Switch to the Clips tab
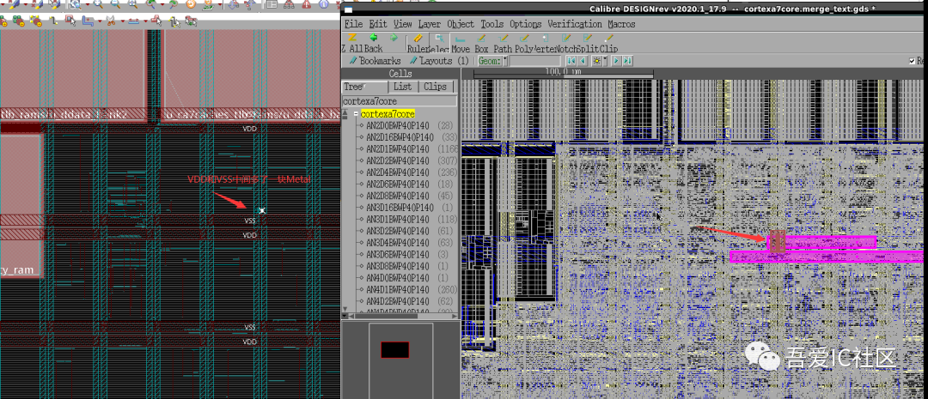928x399 pixels. click(x=436, y=87)
